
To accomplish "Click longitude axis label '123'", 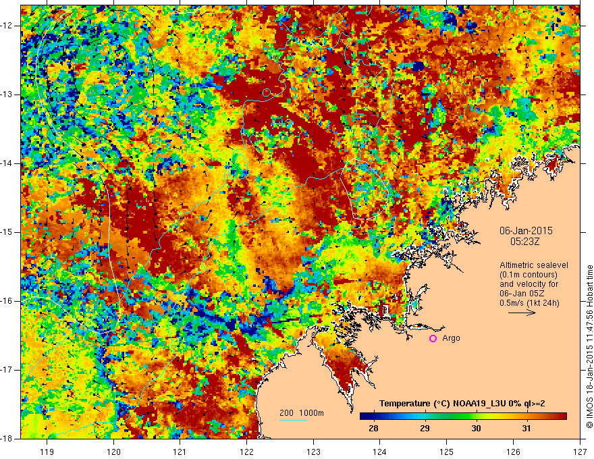I will (313, 452).
